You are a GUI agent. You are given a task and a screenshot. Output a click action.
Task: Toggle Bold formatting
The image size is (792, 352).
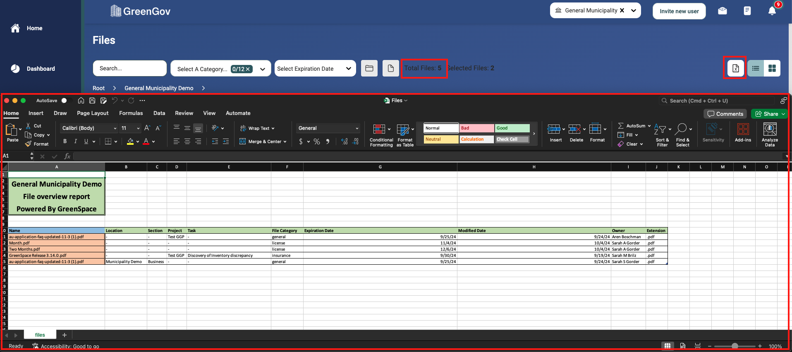coord(65,141)
